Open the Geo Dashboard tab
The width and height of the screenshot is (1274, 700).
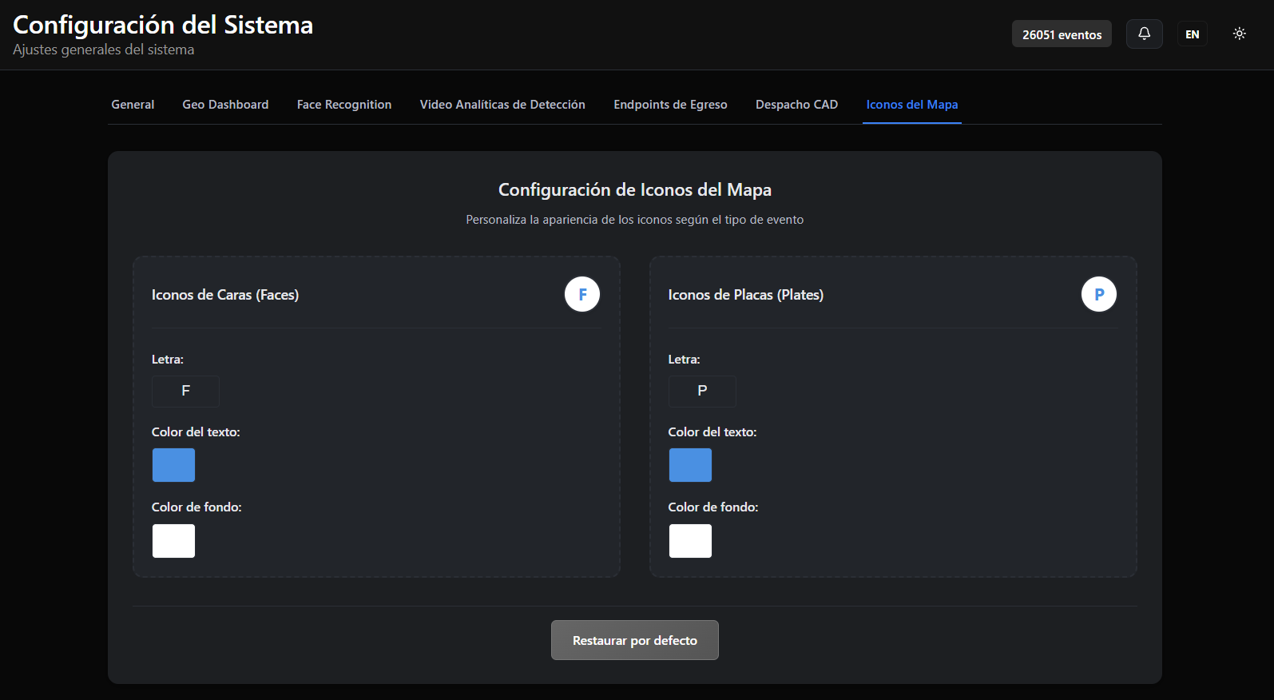coord(225,105)
